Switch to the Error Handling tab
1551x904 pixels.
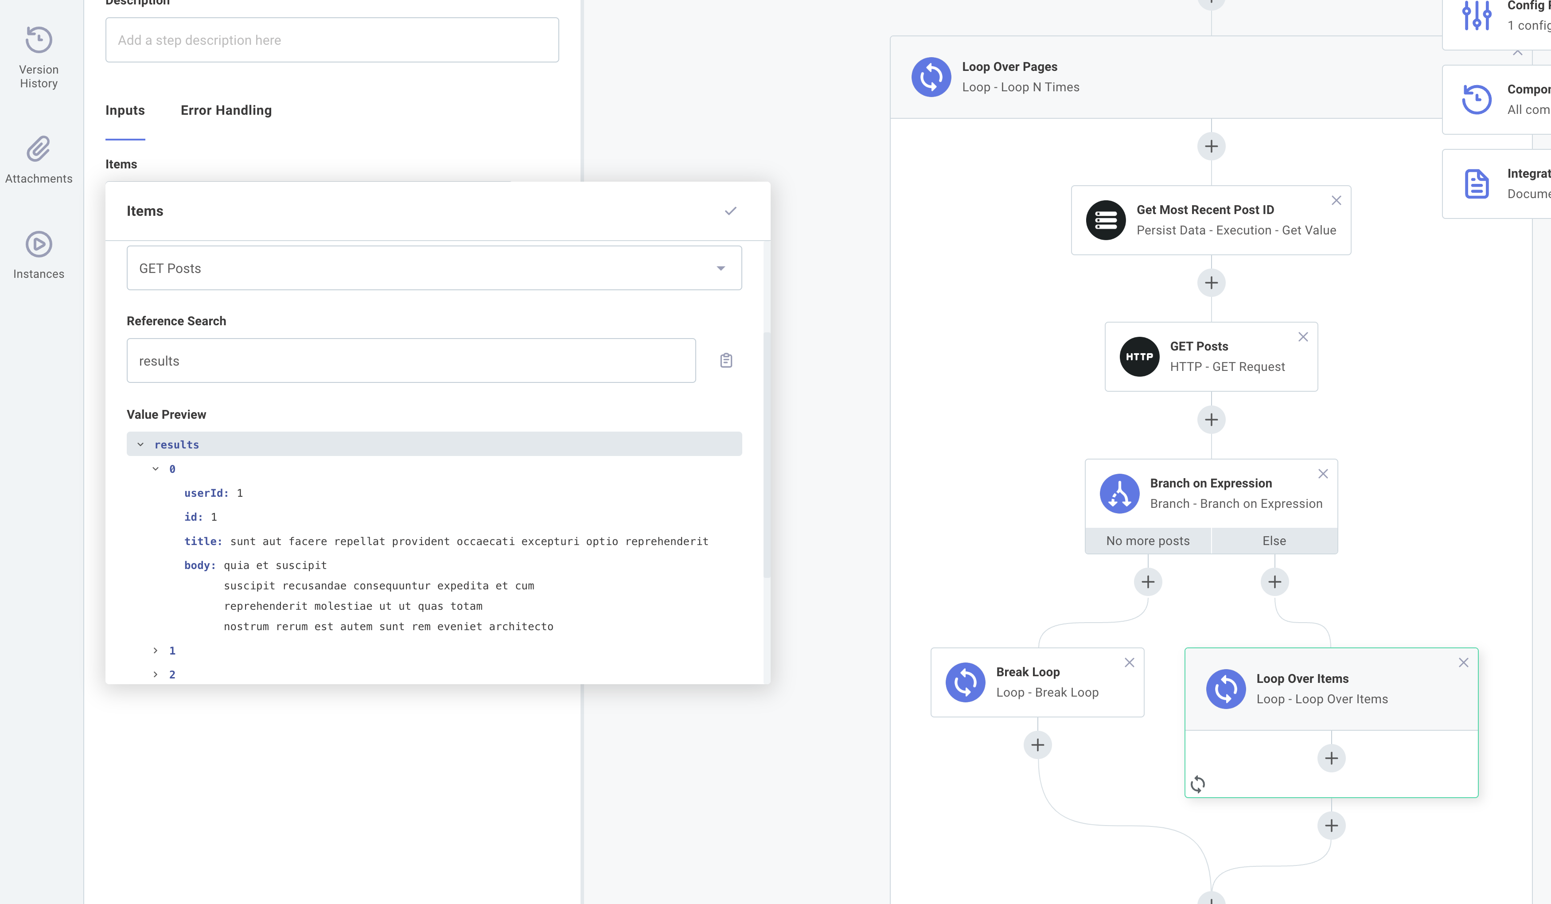pos(226,110)
